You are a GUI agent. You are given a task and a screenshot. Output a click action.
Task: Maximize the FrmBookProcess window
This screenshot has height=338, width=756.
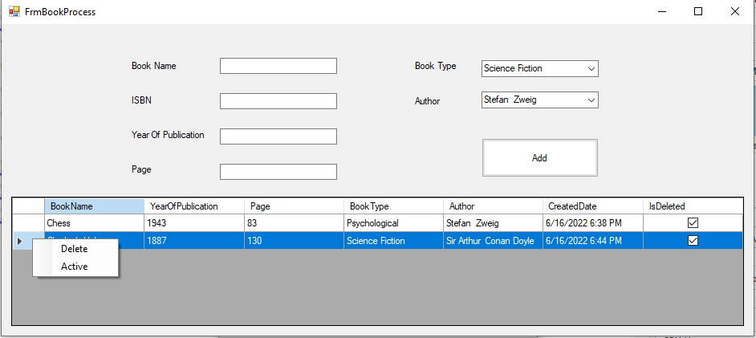click(x=698, y=11)
